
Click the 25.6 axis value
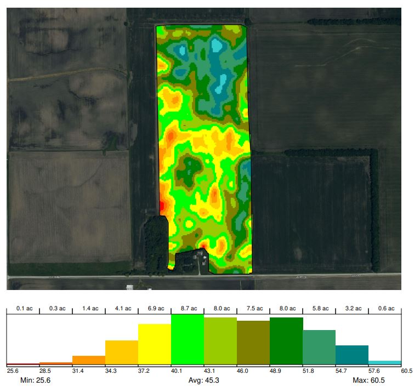pos(13,371)
